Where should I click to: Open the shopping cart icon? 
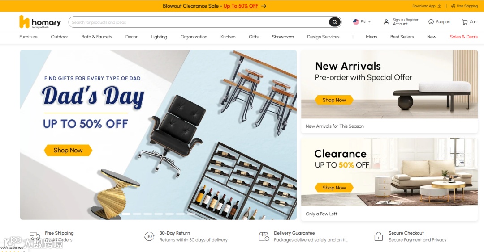point(465,22)
